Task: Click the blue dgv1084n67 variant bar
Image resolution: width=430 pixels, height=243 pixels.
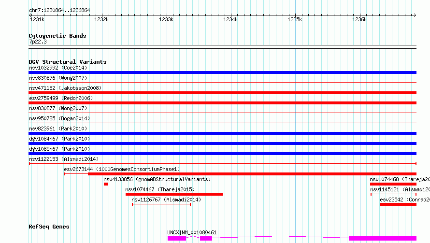Action: click(222, 143)
